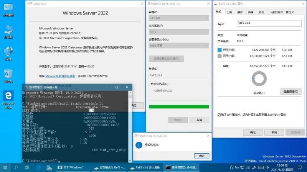Close the Format ReFS v3.6 dialog

tap(208, 3)
